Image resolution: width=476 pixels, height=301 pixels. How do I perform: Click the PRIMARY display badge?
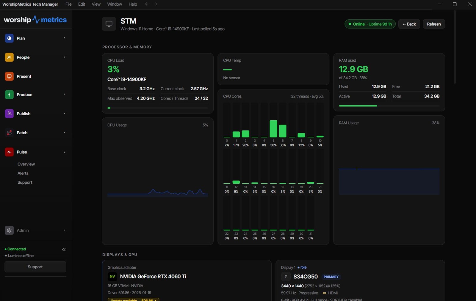tap(331, 277)
